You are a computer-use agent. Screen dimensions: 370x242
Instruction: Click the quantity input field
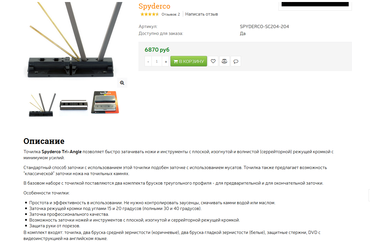[x=157, y=61]
